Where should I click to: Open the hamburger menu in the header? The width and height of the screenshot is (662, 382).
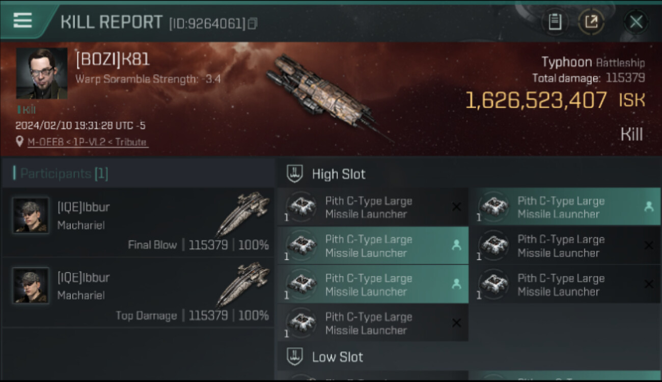pos(22,20)
